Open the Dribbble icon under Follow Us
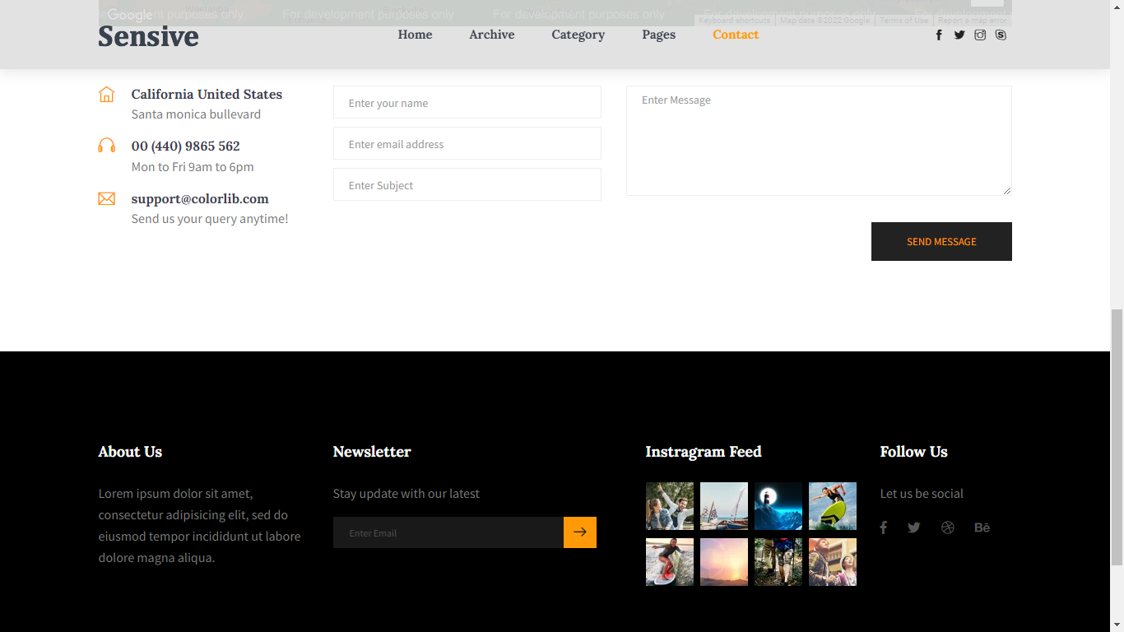The width and height of the screenshot is (1124, 632). coord(948,527)
